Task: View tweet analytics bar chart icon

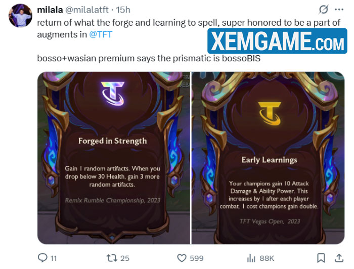Action: (x=251, y=258)
